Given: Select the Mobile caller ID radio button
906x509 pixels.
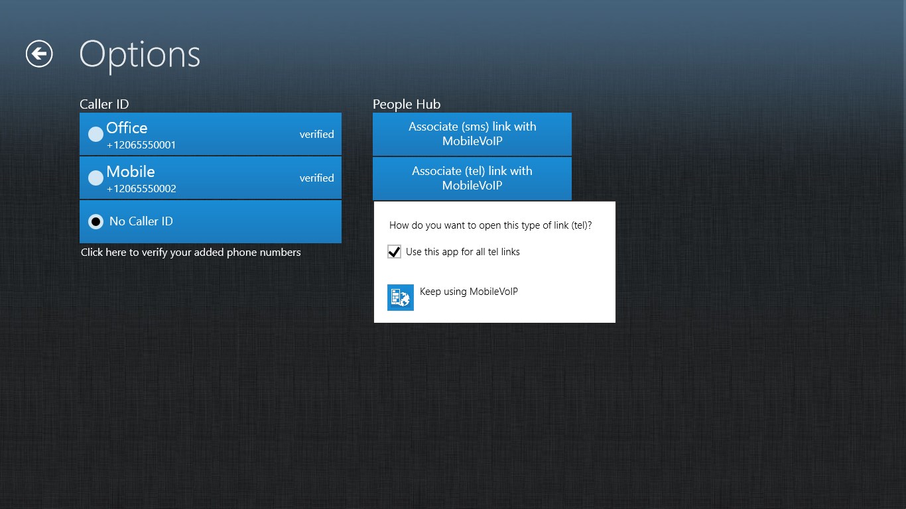Looking at the screenshot, I should coord(96,178).
